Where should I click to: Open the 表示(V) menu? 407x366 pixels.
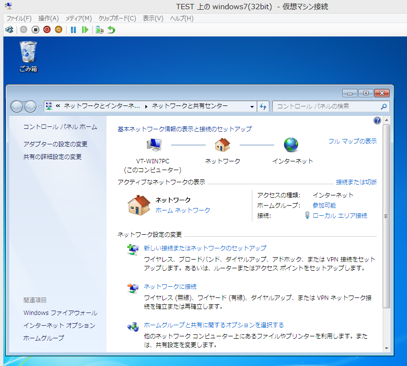(153, 18)
